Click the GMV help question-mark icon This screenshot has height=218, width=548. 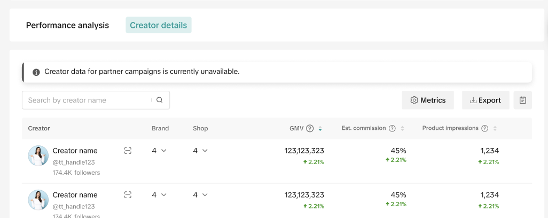310,128
